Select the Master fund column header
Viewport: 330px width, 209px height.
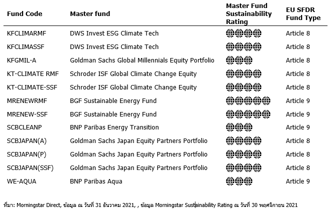coord(90,14)
